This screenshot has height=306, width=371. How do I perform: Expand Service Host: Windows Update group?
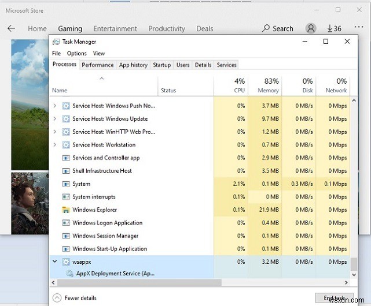pos(54,118)
